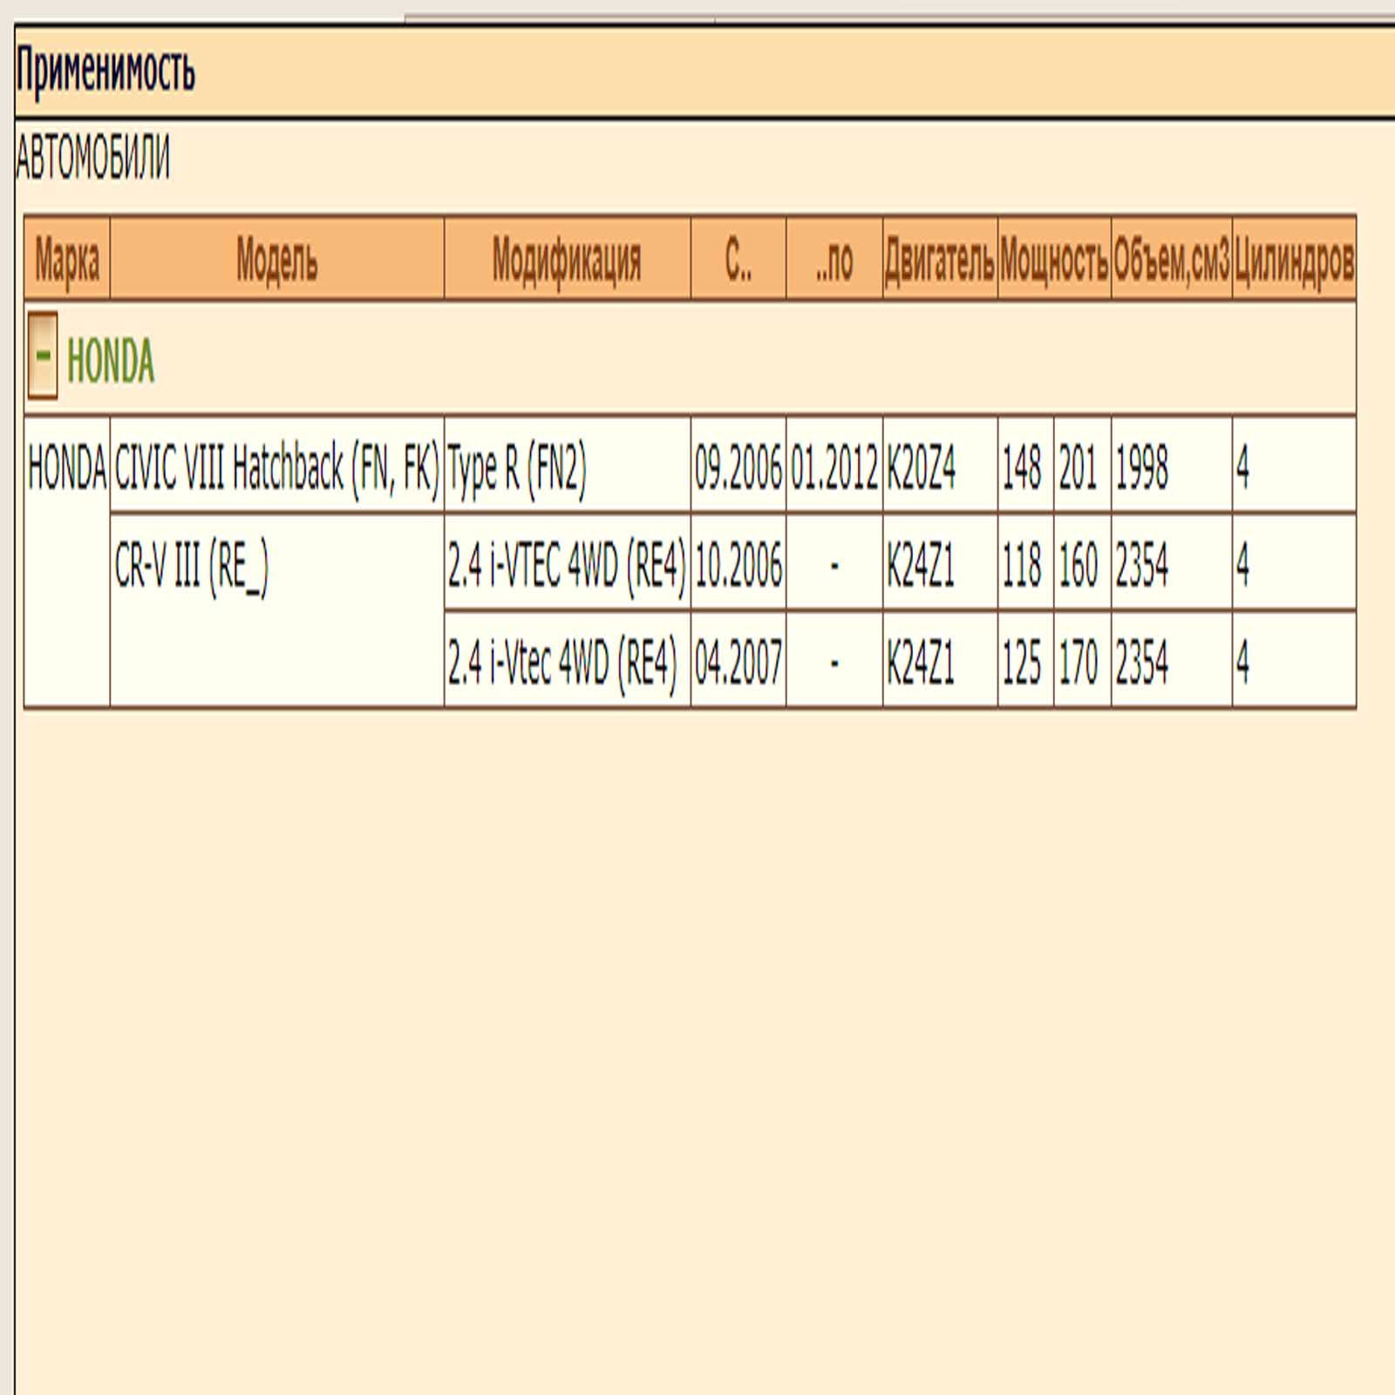Click the 2.4 i-Vtec 4WD (RE4) row
1395x1395 pixels.
tap(562, 661)
